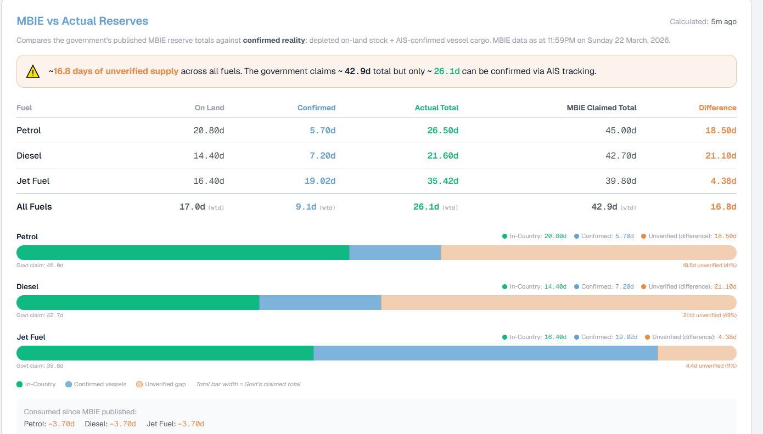Select the blue segment of the Jet Fuel bar
The width and height of the screenshot is (763, 434).
pos(485,353)
